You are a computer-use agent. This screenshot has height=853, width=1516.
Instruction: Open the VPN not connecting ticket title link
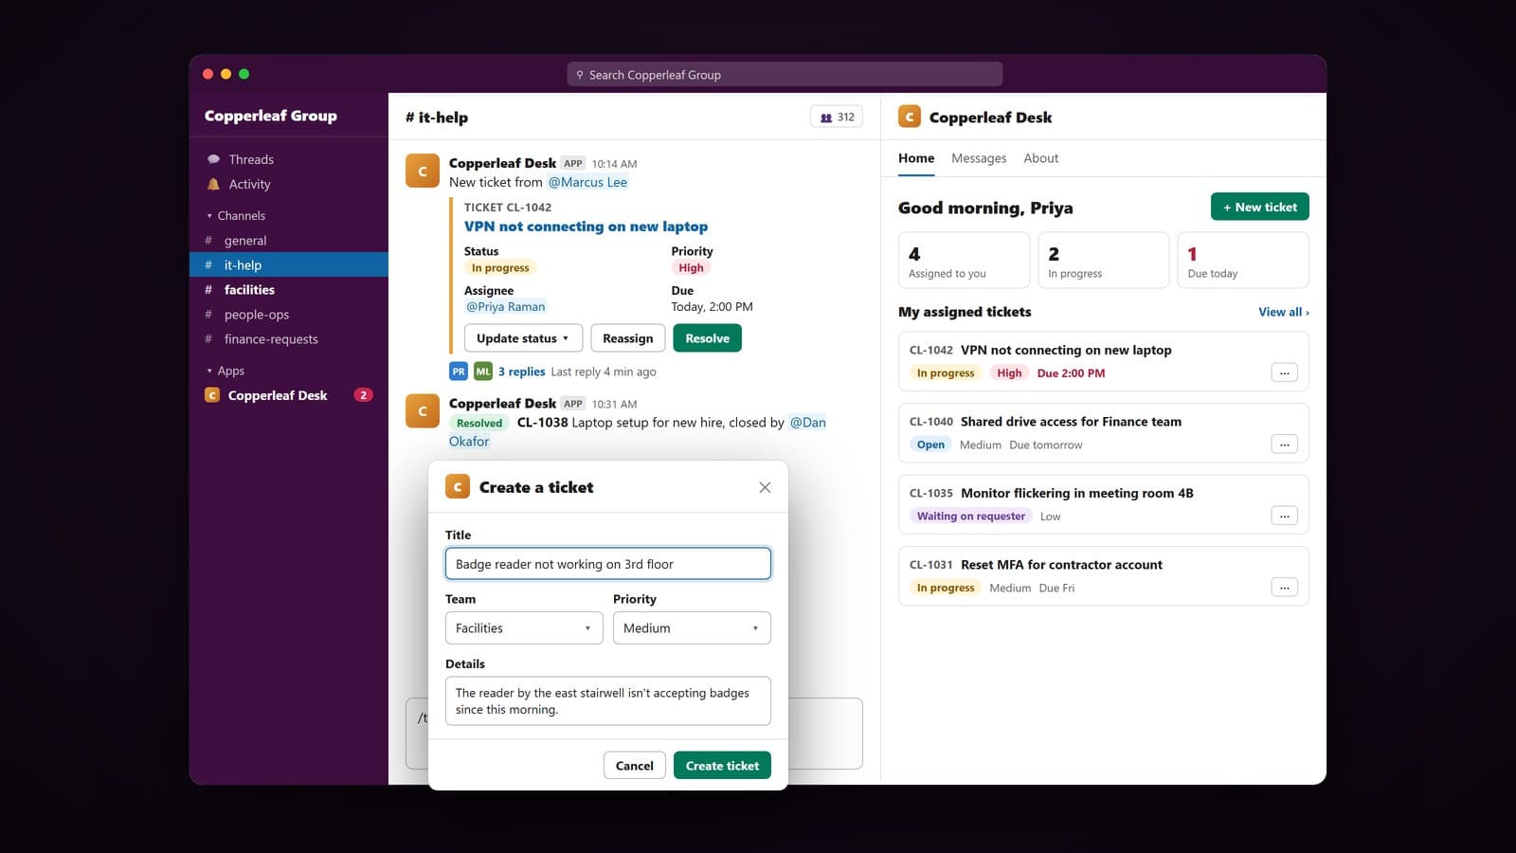click(586, 227)
